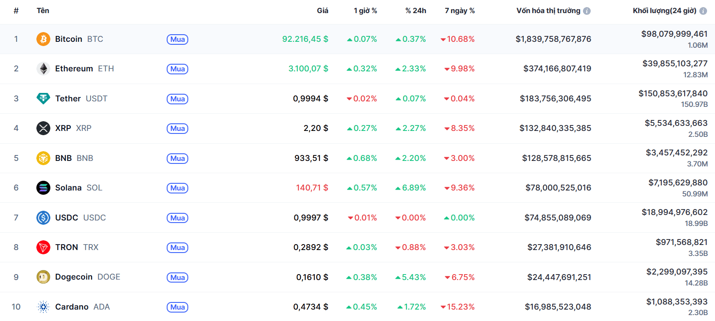Sort table by the # rank column
This screenshot has height=321, width=715.
tap(16, 11)
